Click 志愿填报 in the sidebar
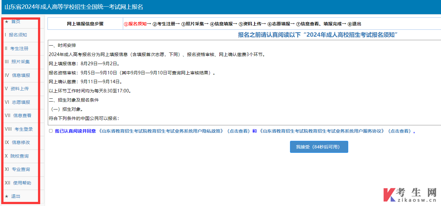Image resolution: width=441 pixels, height=206 pixels. click(x=21, y=102)
